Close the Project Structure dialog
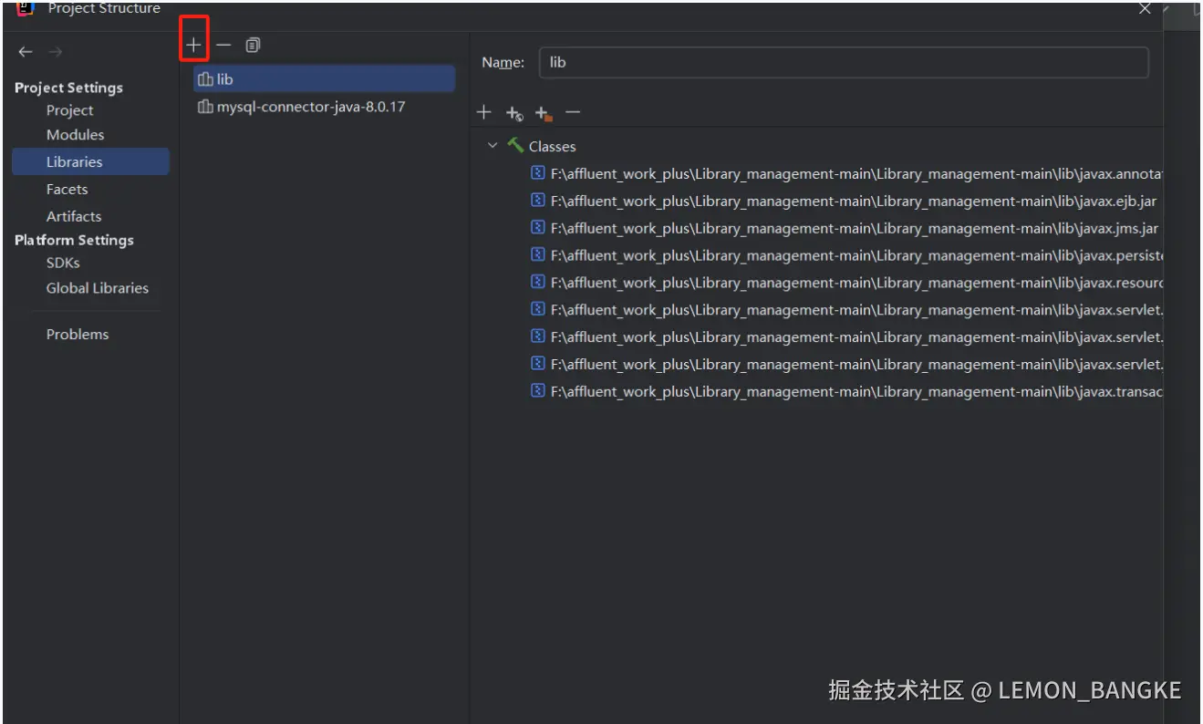This screenshot has width=1203, height=724. [x=1145, y=8]
